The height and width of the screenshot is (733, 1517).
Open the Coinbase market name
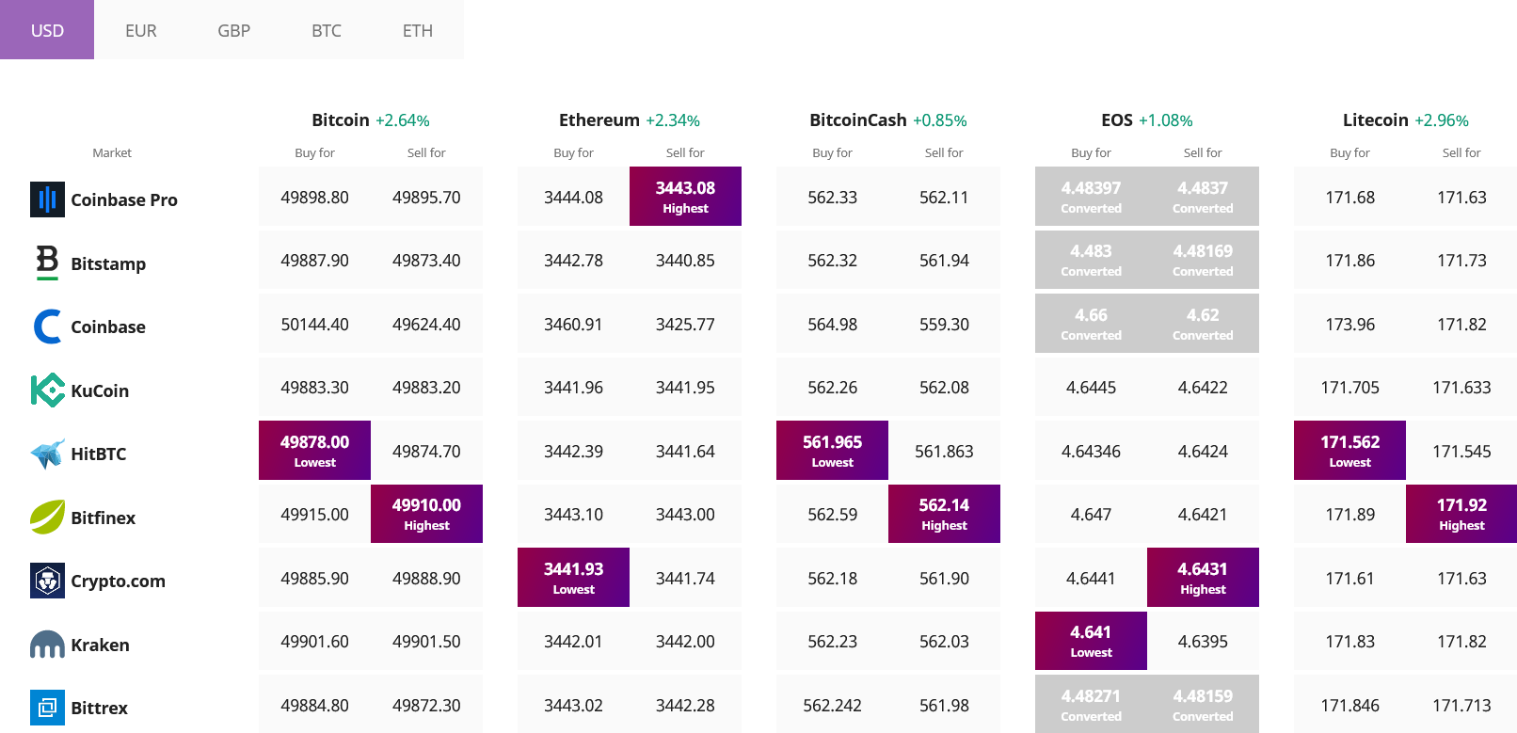[x=108, y=327]
